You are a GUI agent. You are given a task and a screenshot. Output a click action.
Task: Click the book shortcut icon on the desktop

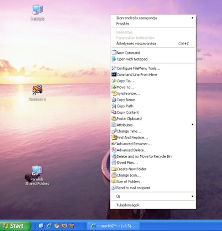coord(37,92)
